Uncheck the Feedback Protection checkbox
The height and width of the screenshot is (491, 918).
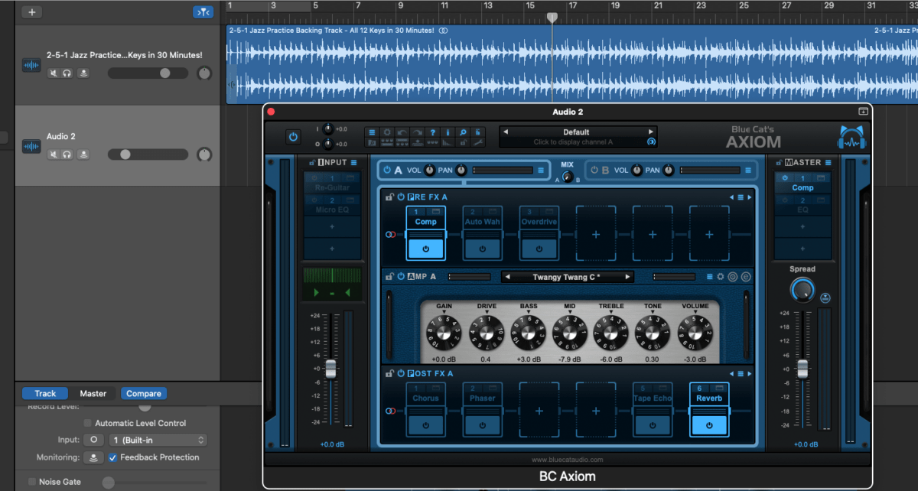point(113,457)
